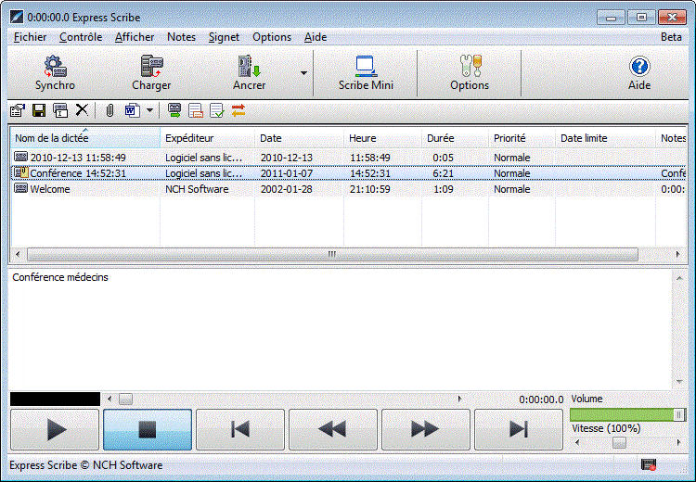Click the notes area scroll down arrow
The image size is (696, 482).
point(679,381)
